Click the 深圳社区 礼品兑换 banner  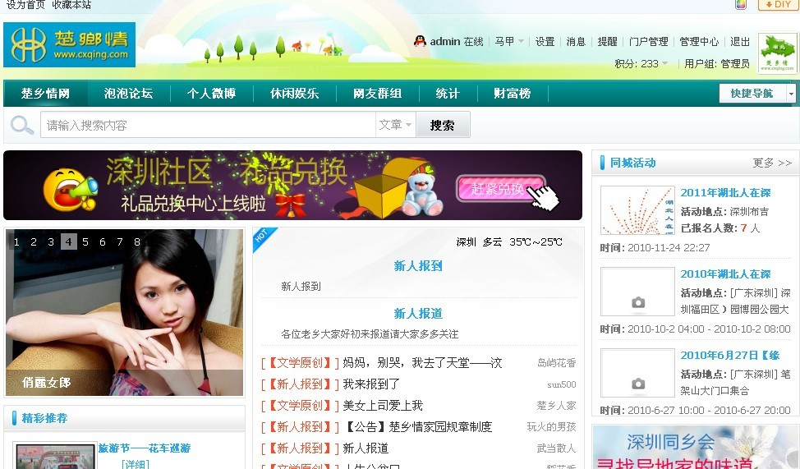coord(293,186)
